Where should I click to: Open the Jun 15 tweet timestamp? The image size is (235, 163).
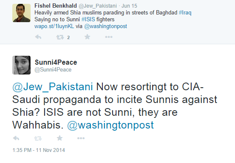click(x=129, y=6)
